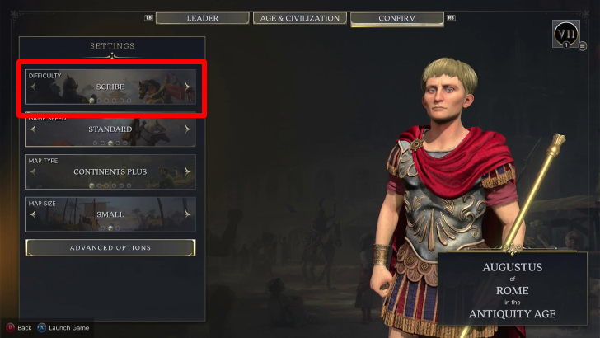
Task: Open the Age & Civilization tab
Action: (300, 18)
